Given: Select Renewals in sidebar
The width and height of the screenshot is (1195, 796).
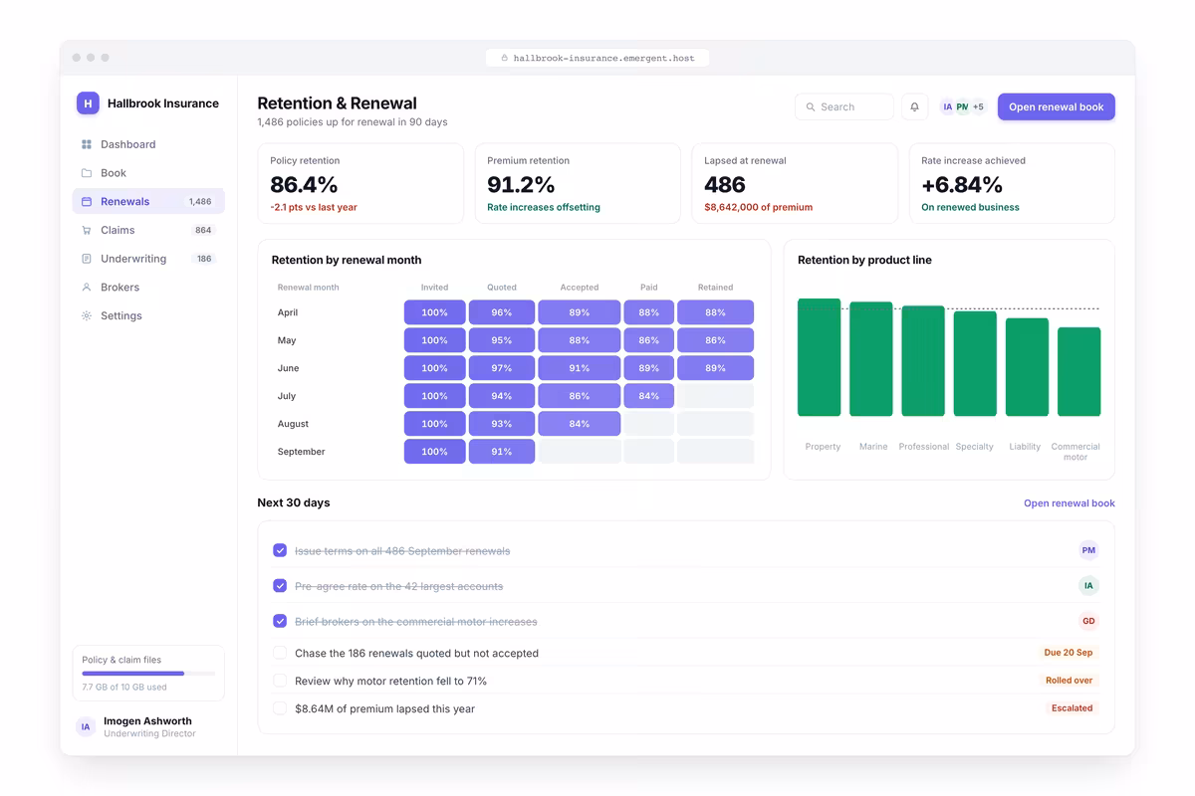Looking at the screenshot, I should click(148, 201).
